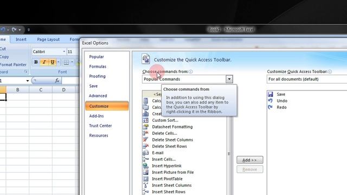Click Borders button in Font group

pyautogui.click(x=66, y=62)
